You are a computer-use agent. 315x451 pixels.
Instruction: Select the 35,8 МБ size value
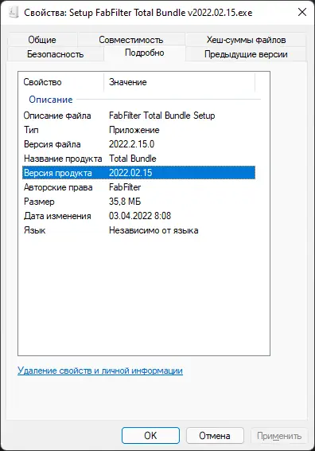pos(125,202)
